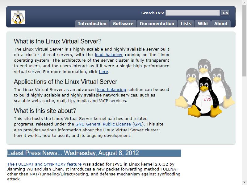This screenshot has width=247, height=185.
Task: Click the vertical scrollbar thumb
Action: point(244,41)
